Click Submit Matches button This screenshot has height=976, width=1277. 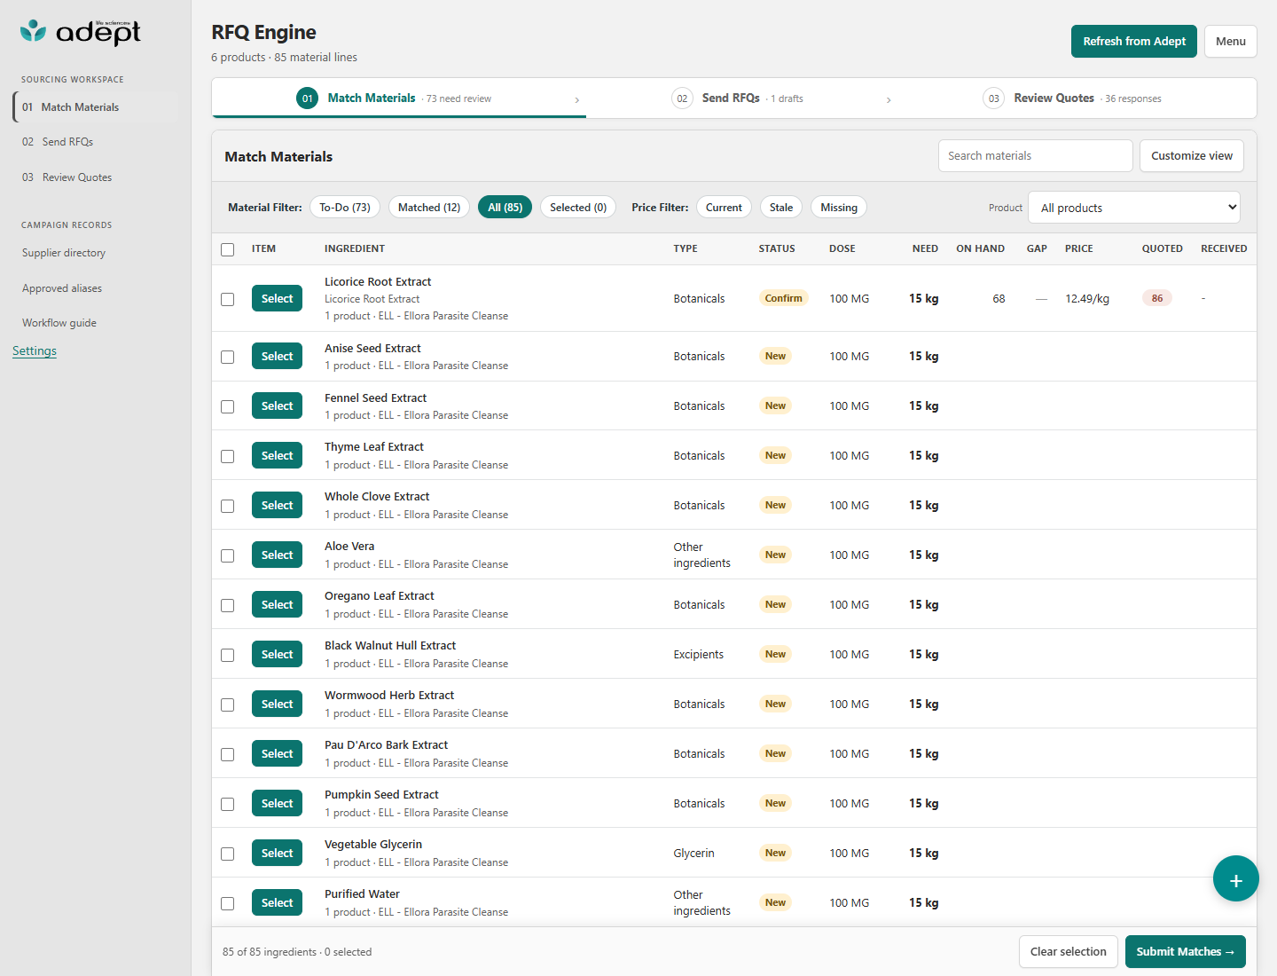(x=1186, y=951)
